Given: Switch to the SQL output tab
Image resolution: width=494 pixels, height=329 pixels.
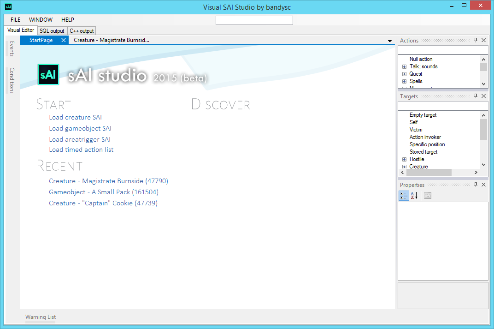Looking at the screenshot, I should click(52, 31).
